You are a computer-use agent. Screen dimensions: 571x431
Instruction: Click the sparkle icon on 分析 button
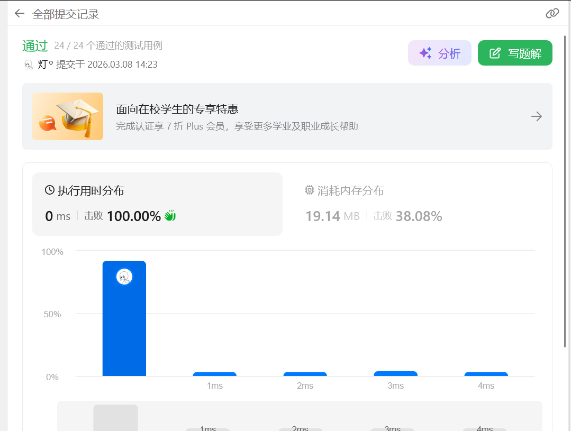coord(425,53)
